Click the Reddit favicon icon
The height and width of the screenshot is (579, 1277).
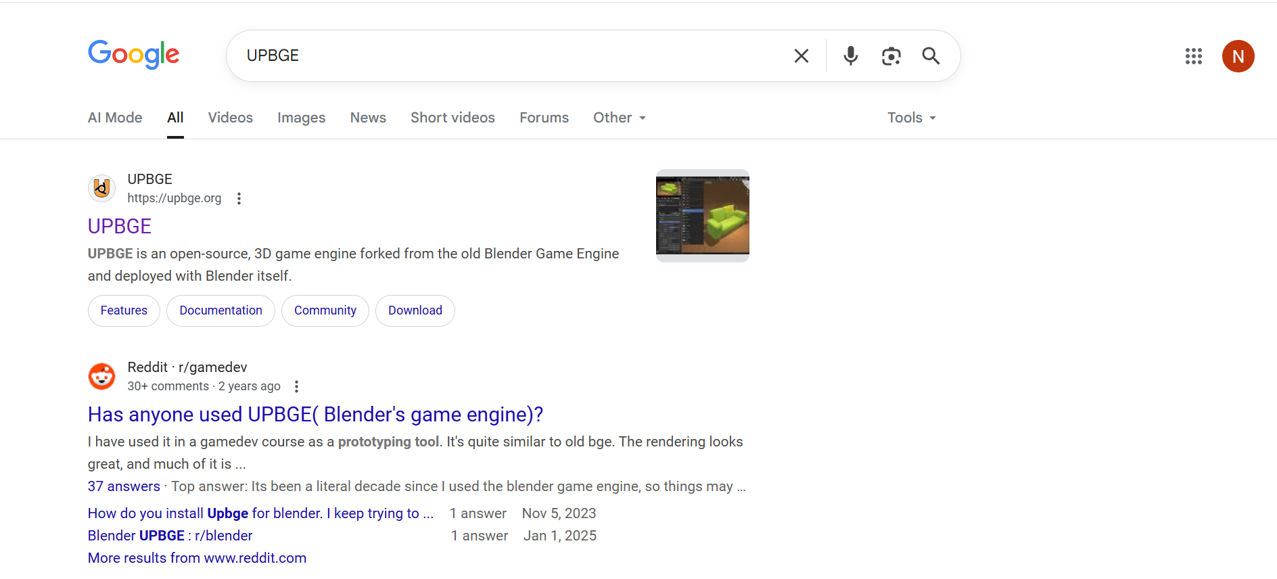pos(102,376)
